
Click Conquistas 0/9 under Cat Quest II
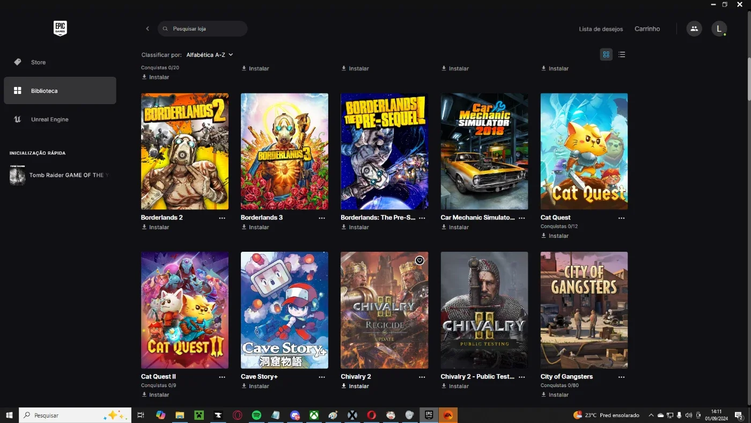[158, 385]
